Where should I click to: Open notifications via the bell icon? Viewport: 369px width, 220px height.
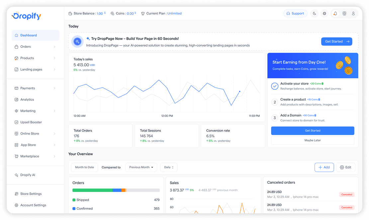[x=335, y=13]
